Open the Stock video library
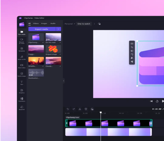The height and width of the screenshot is (141, 164). (22, 66)
